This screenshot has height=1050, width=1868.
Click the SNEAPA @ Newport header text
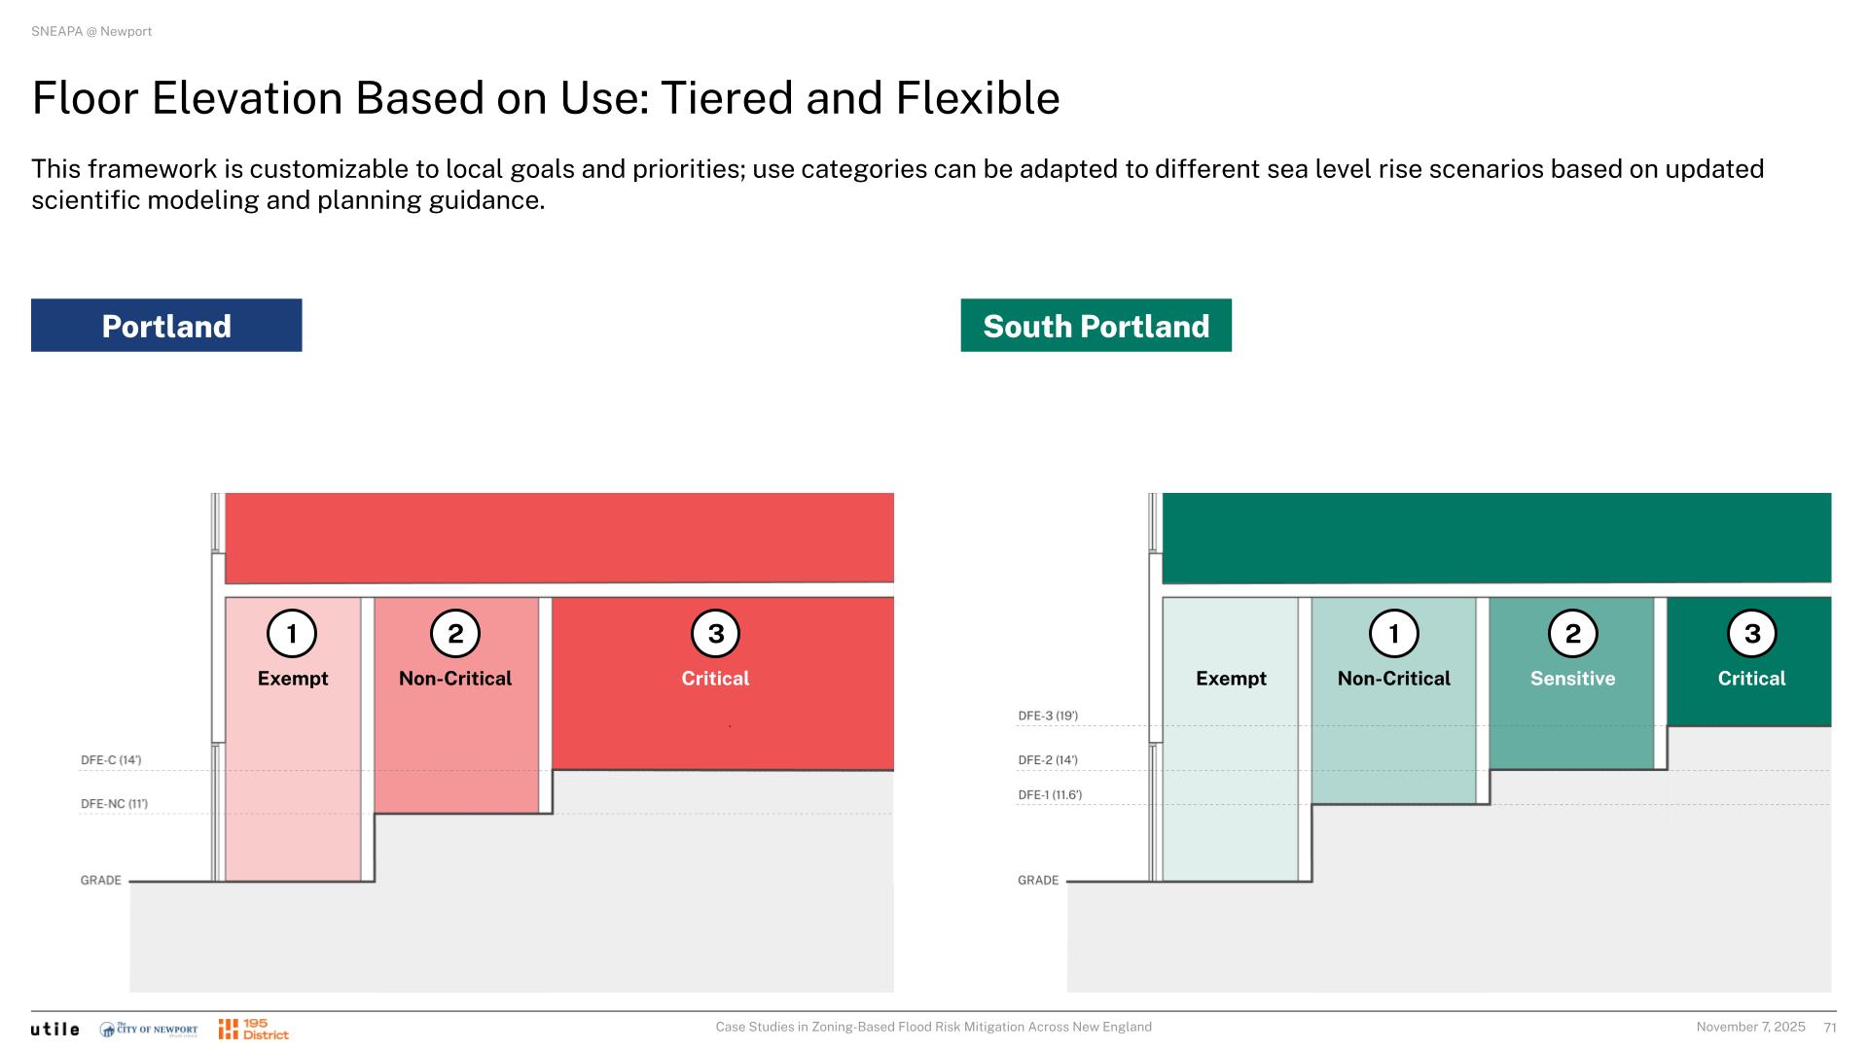pyautogui.click(x=91, y=31)
